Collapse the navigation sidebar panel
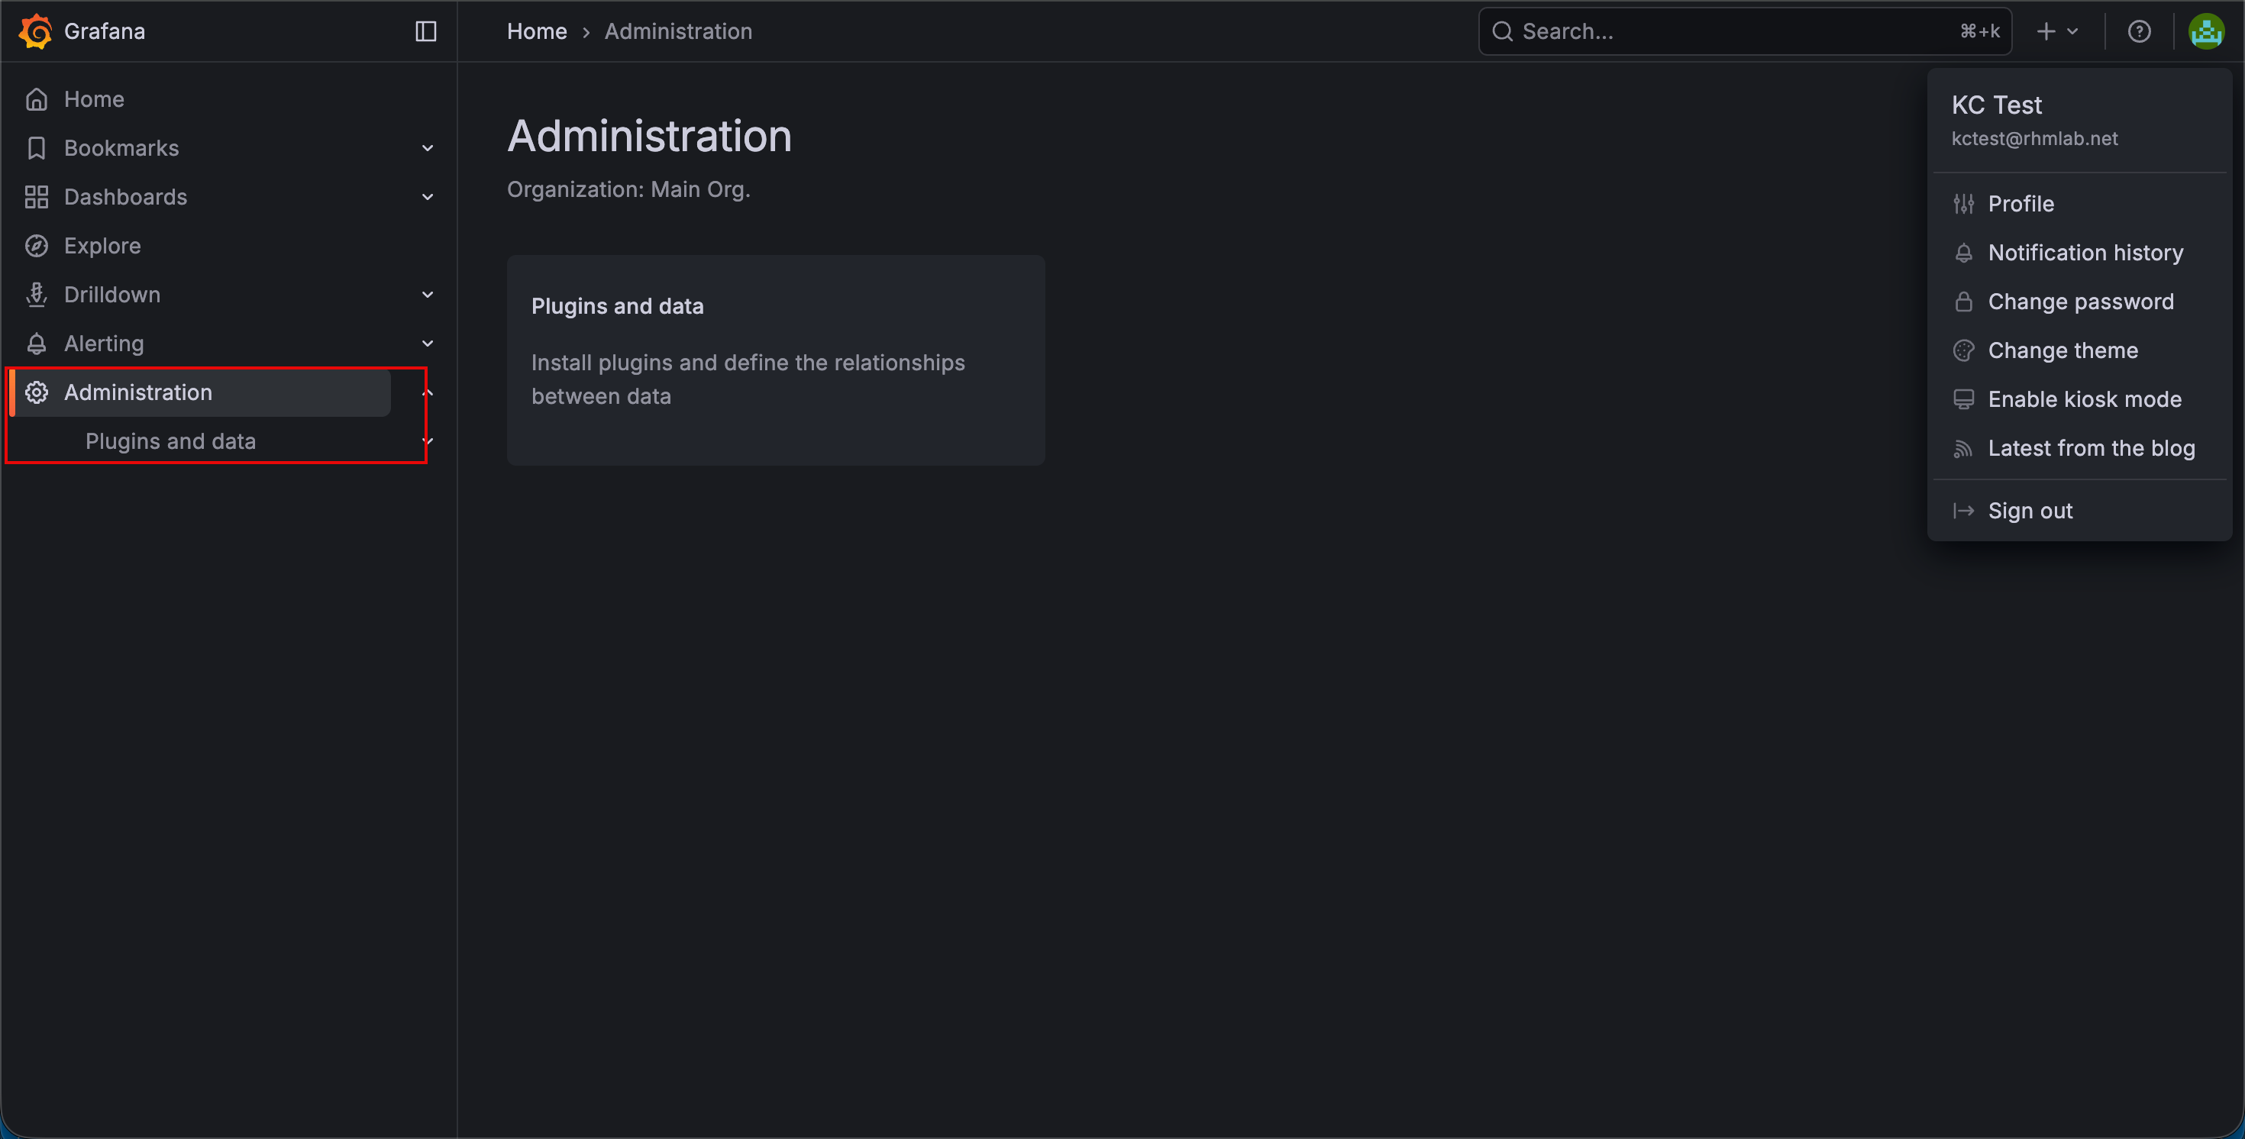 (x=425, y=31)
